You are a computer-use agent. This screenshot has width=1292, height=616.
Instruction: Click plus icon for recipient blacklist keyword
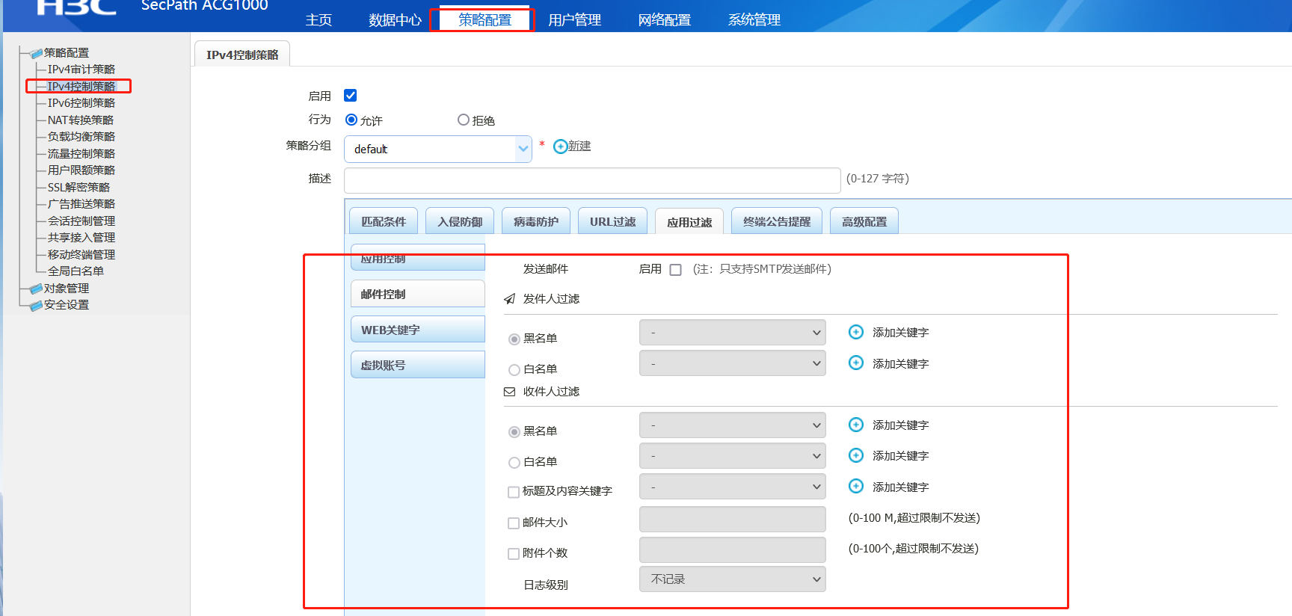[856, 425]
